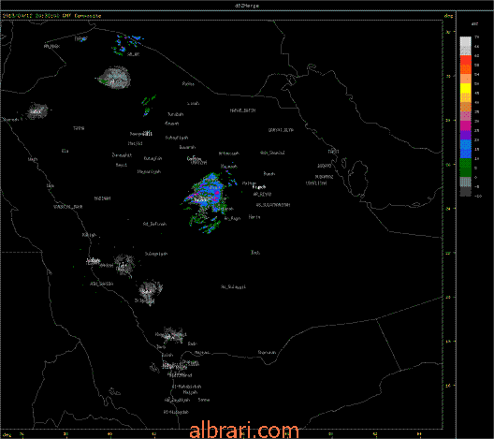494x439 pixels.
Task: Click the Ad_Dafinah location label
Action: tap(154, 224)
